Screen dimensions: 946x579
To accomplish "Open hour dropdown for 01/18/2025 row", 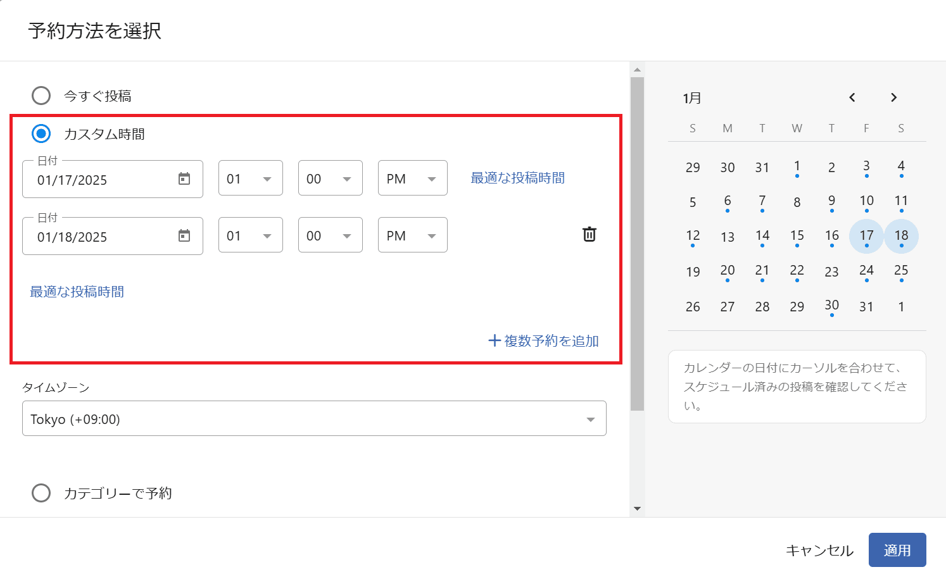I will click(x=251, y=235).
